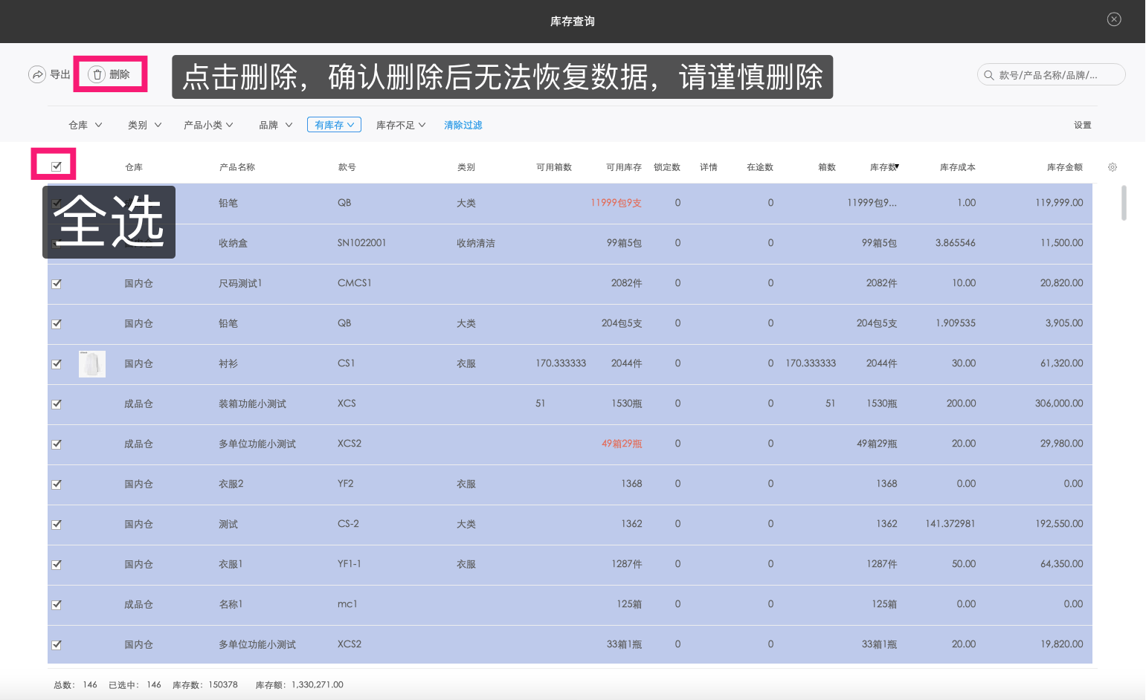This screenshot has width=1146, height=700.
Task: Open the 品牌 dropdown
Action: coord(274,124)
